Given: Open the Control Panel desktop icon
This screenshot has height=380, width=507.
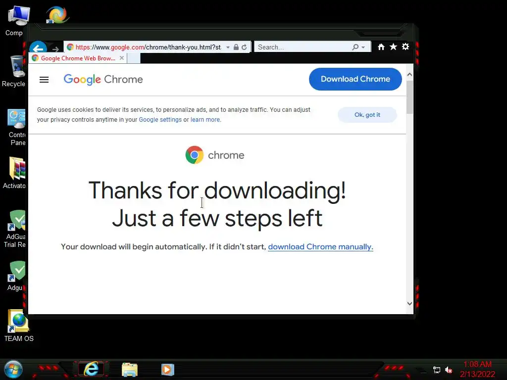Looking at the screenshot, I should (16, 127).
